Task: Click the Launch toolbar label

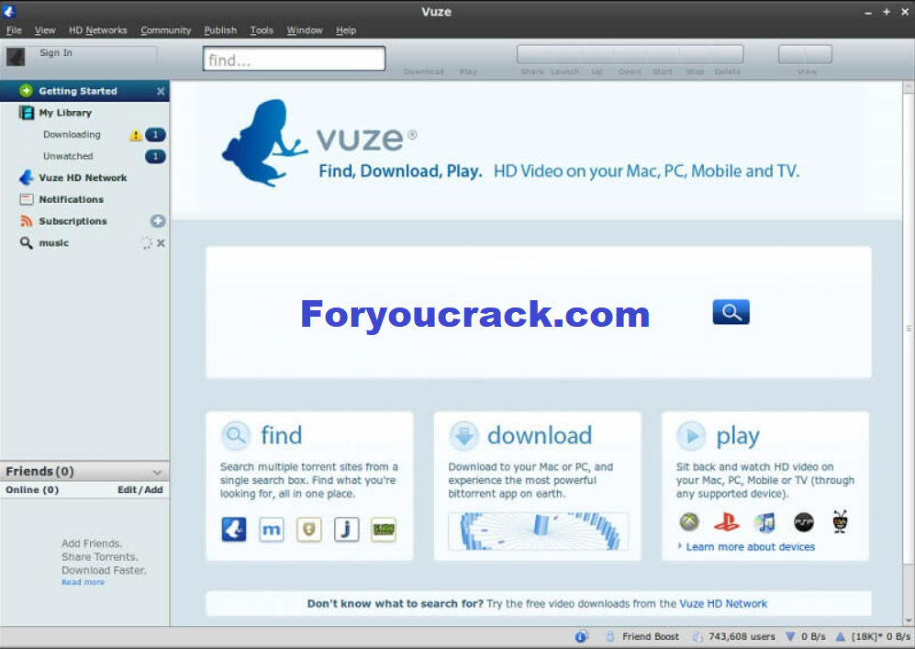Action: pyautogui.click(x=564, y=72)
